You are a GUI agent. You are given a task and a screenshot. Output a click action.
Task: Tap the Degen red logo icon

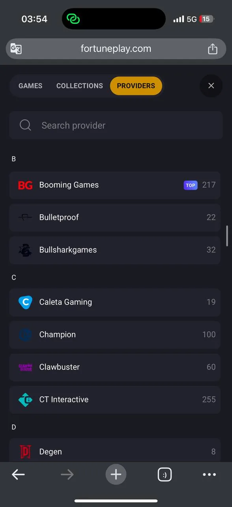point(25,452)
